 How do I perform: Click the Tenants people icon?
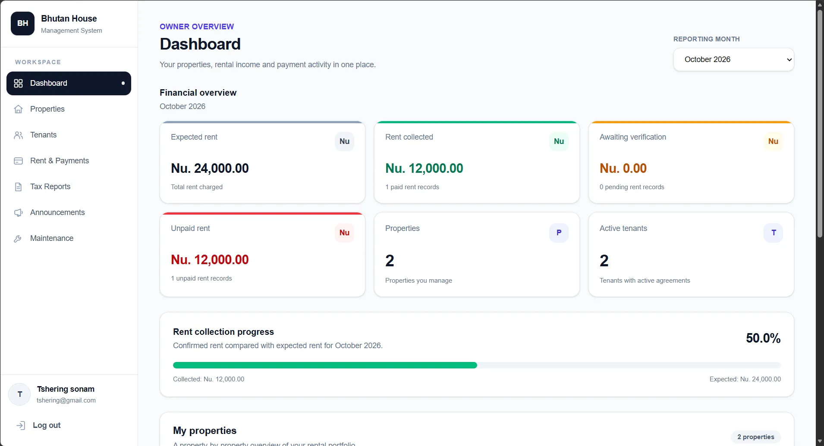[18, 135]
